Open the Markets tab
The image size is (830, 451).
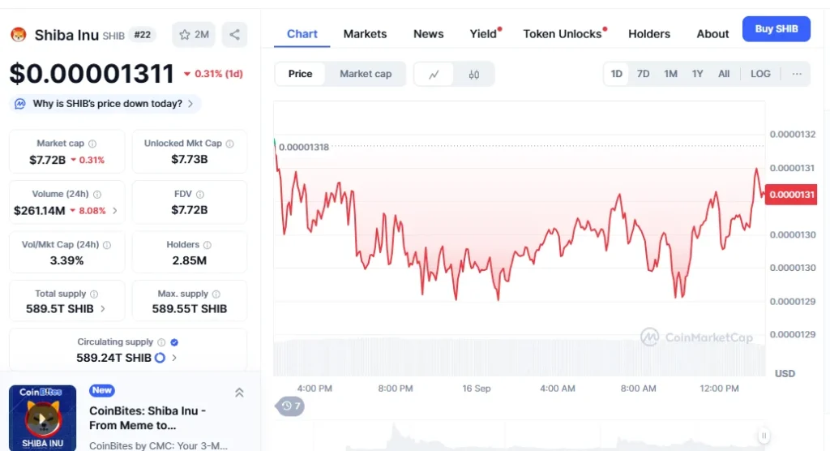365,34
